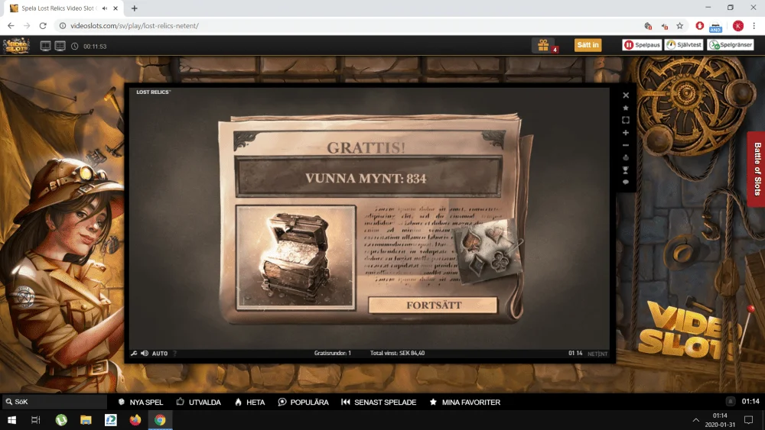The width and height of the screenshot is (765, 430).
Task: Close the Lost Relics browser tab
Action: pos(116,8)
